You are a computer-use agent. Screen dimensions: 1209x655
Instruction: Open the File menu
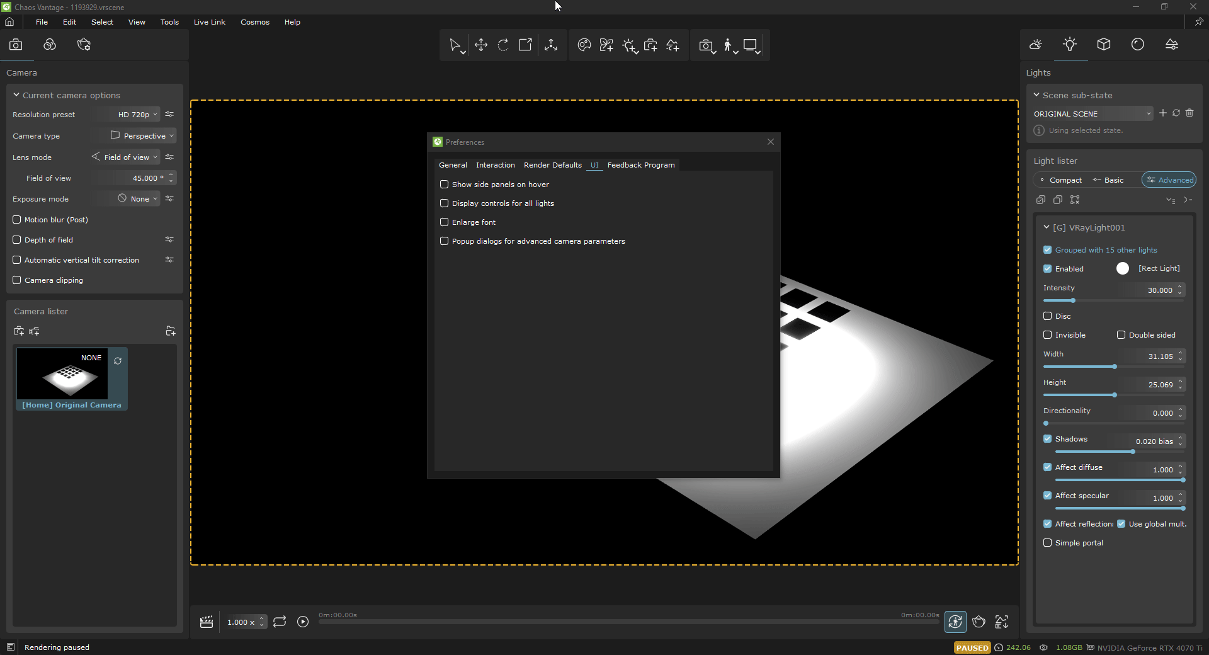coord(42,22)
